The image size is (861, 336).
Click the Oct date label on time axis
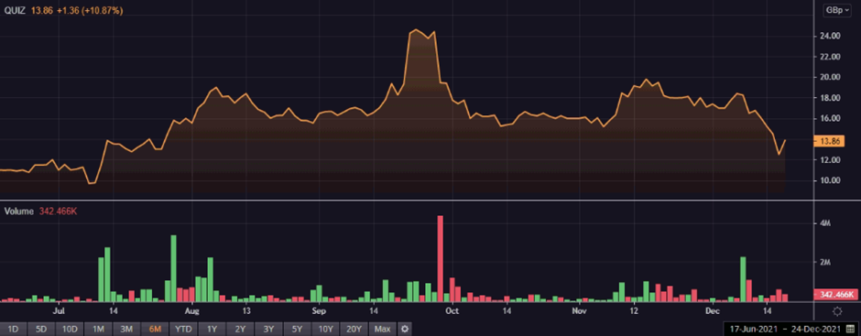(x=452, y=311)
